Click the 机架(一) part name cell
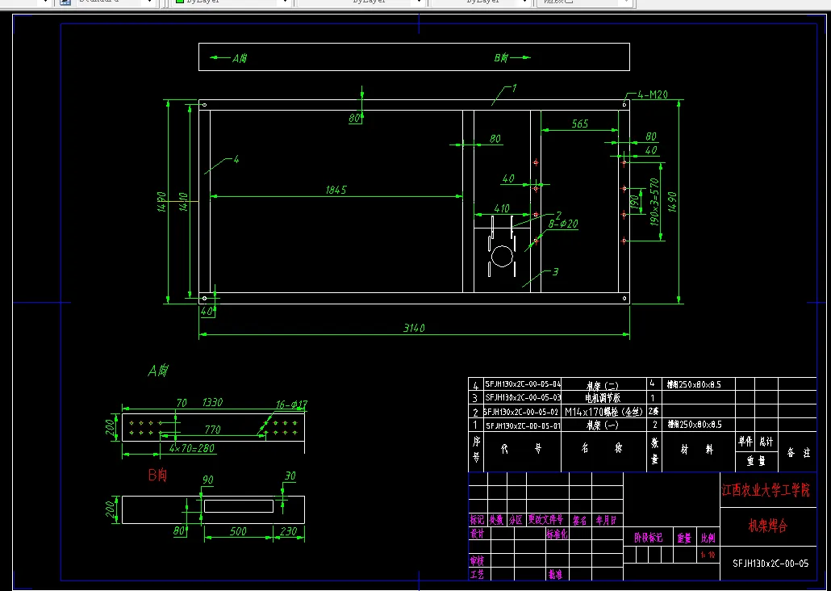Screen dimensions: 831x591 603,425
